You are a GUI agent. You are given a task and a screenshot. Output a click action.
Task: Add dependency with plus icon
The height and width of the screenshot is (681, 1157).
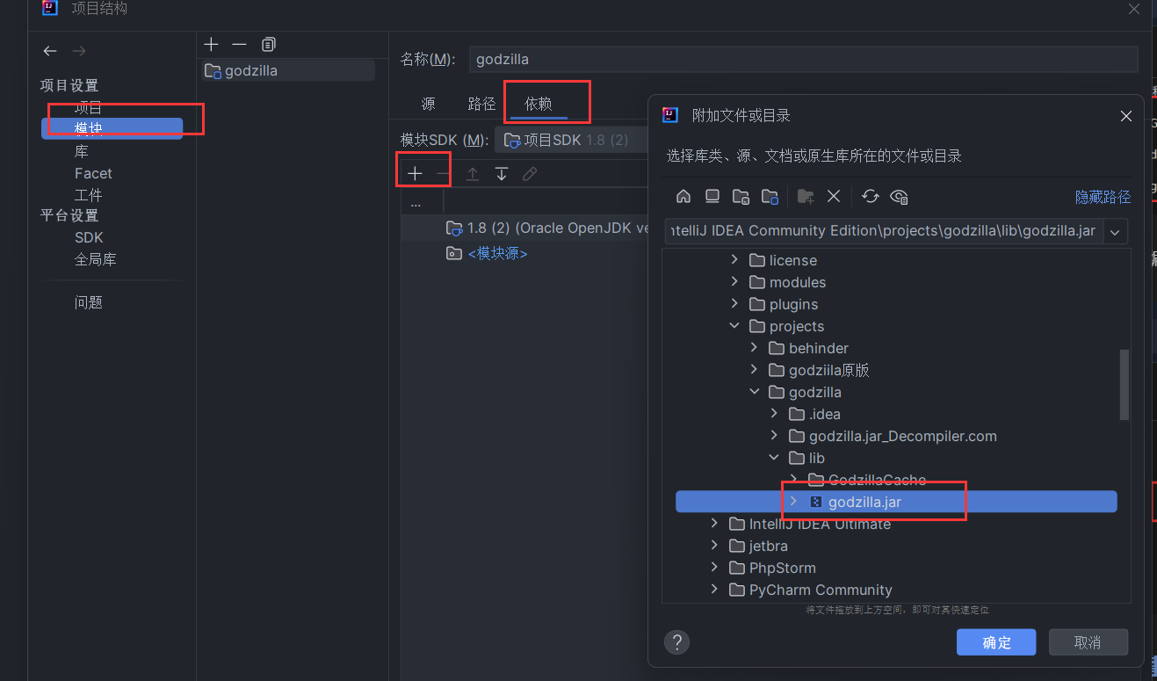[x=415, y=174]
